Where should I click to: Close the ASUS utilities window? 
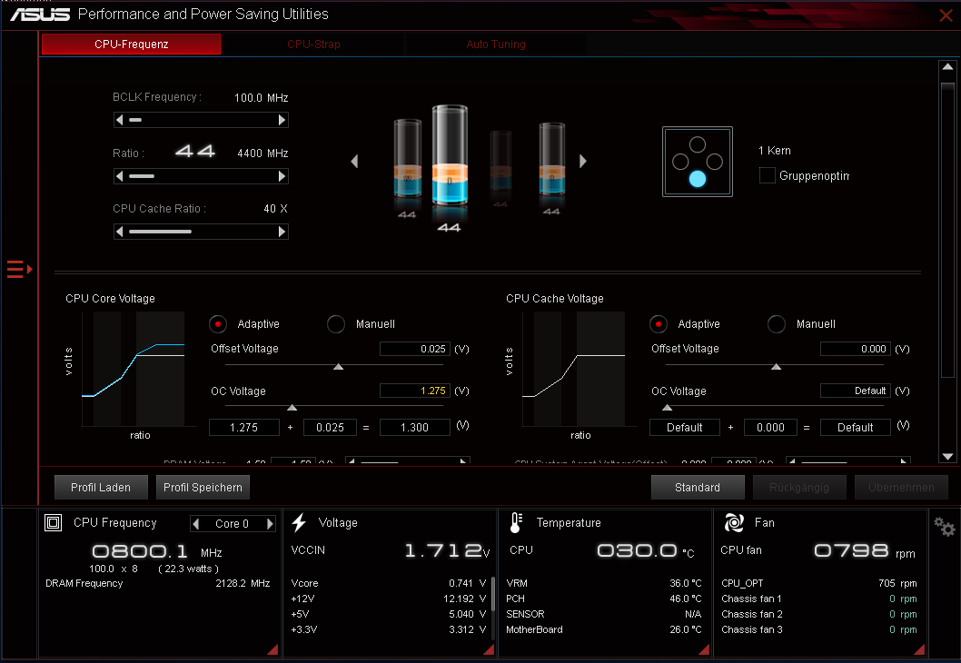946,15
